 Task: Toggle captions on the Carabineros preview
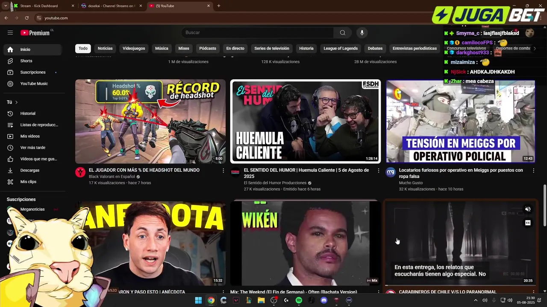point(528,223)
